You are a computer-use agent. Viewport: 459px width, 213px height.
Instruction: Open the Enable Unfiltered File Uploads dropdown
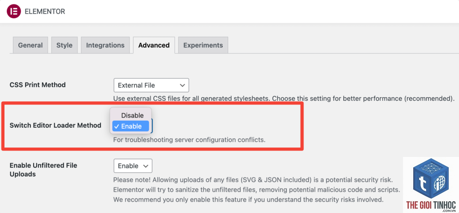tap(133, 166)
